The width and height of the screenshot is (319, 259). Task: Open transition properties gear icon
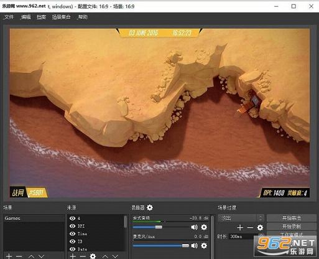click(260, 228)
